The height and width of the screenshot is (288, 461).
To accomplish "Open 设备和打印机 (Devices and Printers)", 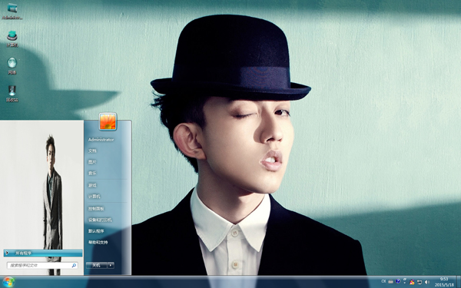I will click(x=100, y=220).
